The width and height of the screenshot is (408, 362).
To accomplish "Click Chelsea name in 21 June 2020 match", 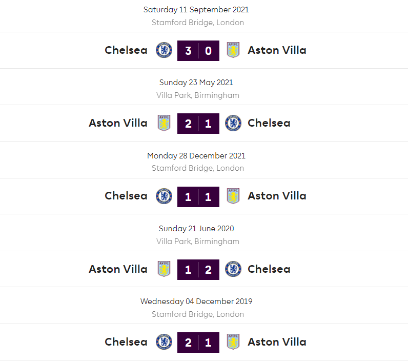I will point(269,269).
